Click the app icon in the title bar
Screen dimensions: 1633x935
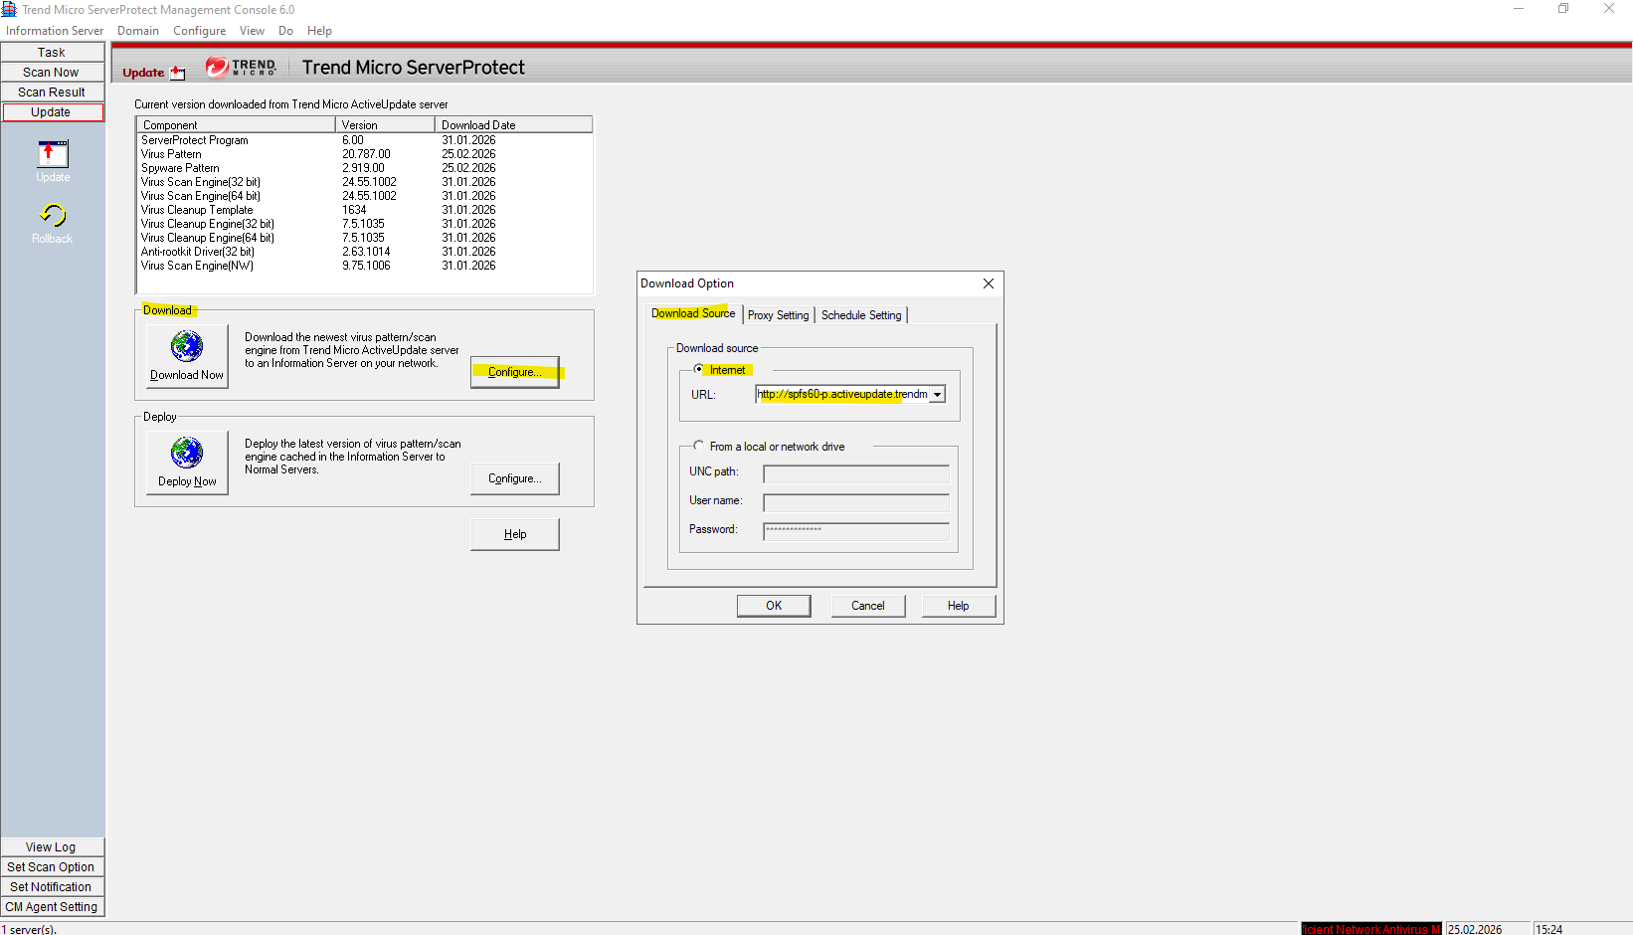tap(10, 10)
